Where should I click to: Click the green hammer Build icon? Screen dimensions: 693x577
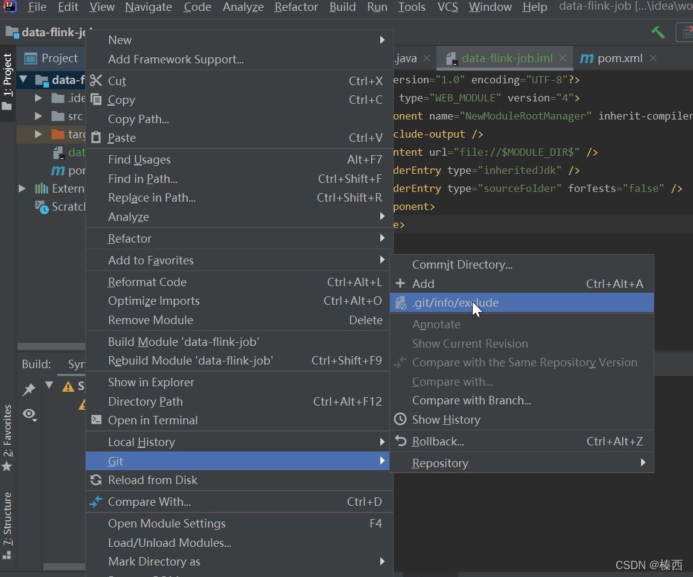click(x=658, y=32)
